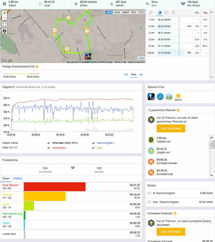The height and width of the screenshot is (242, 215).
Task: Click the sunny weather icon
Action: 178,96
